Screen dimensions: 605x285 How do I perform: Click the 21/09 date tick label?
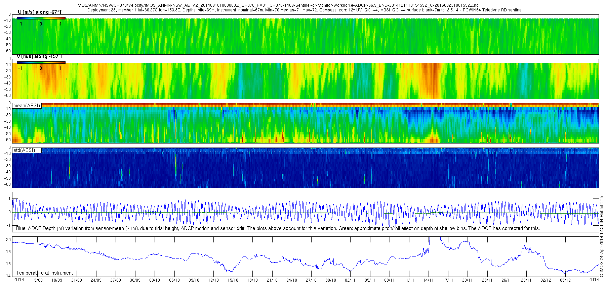(76, 280)
